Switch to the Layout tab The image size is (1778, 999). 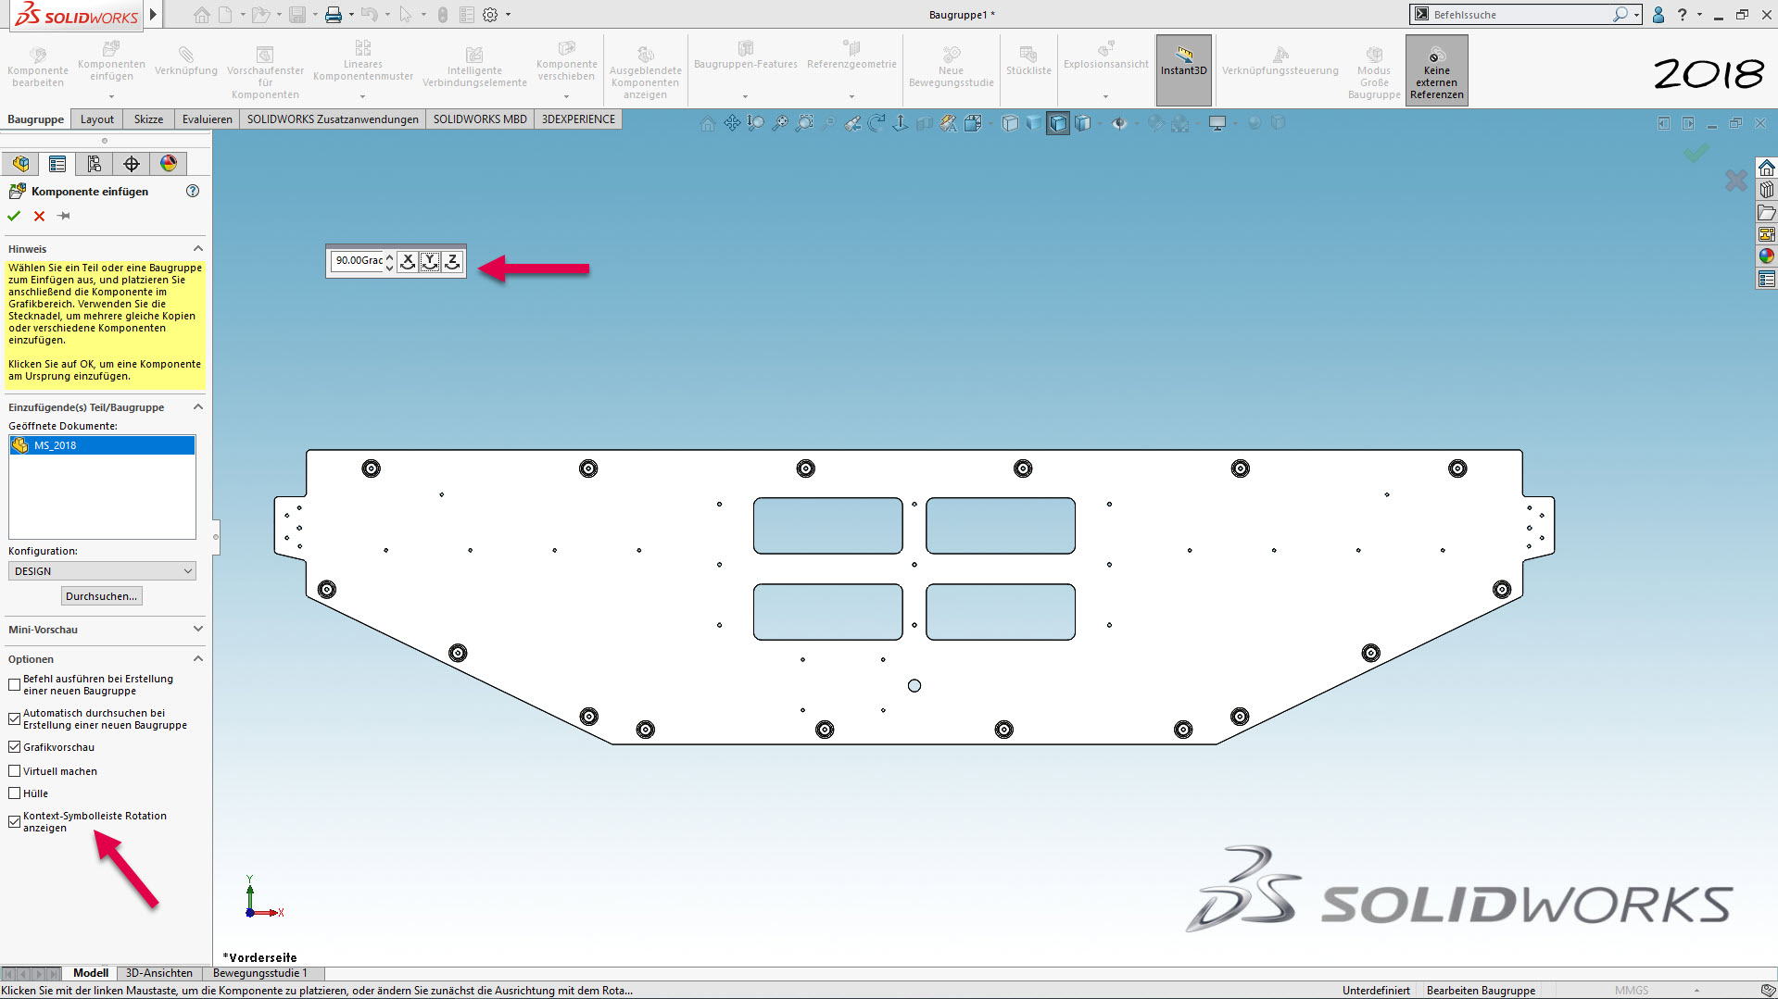(x=97, y=119)
